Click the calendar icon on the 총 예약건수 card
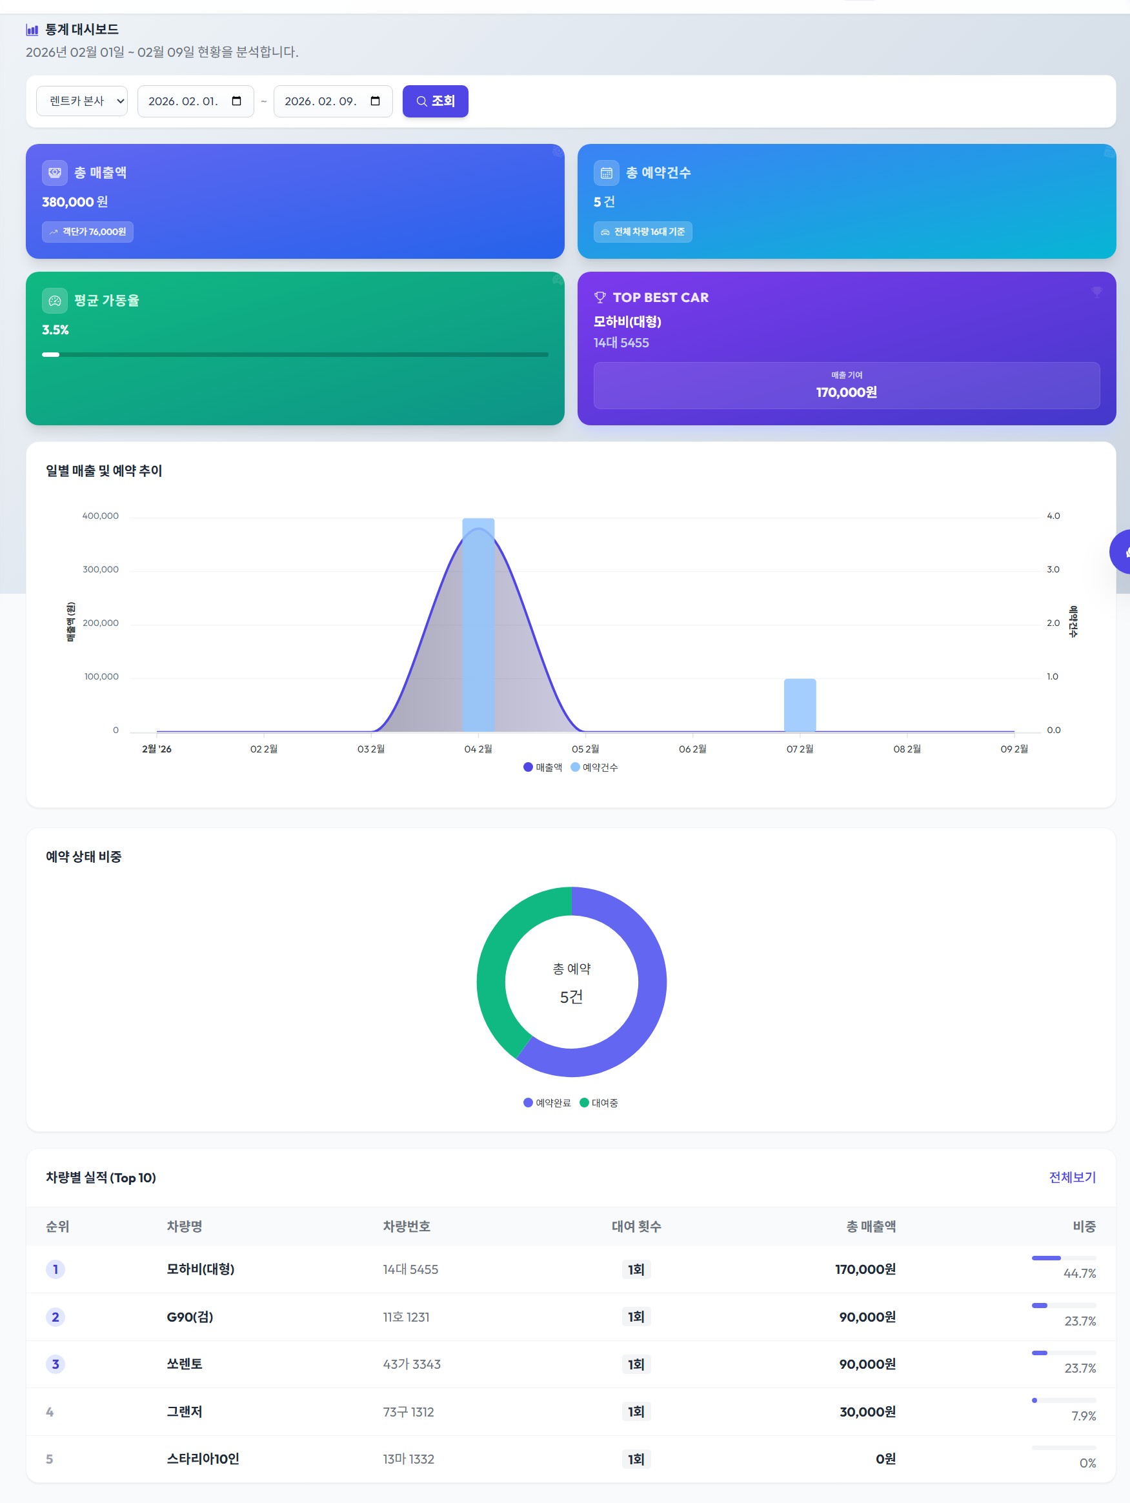The height and width of the screenshot is (1503, 1130). [607, 172]
